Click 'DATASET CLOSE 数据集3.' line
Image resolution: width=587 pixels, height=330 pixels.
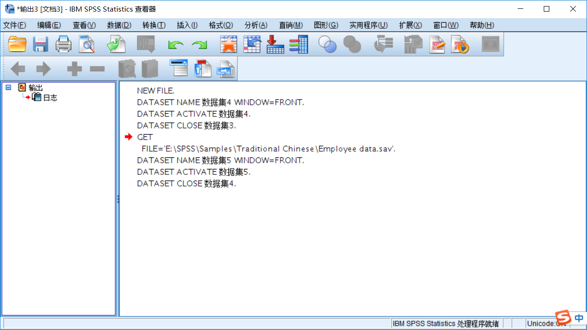(187, 125)
